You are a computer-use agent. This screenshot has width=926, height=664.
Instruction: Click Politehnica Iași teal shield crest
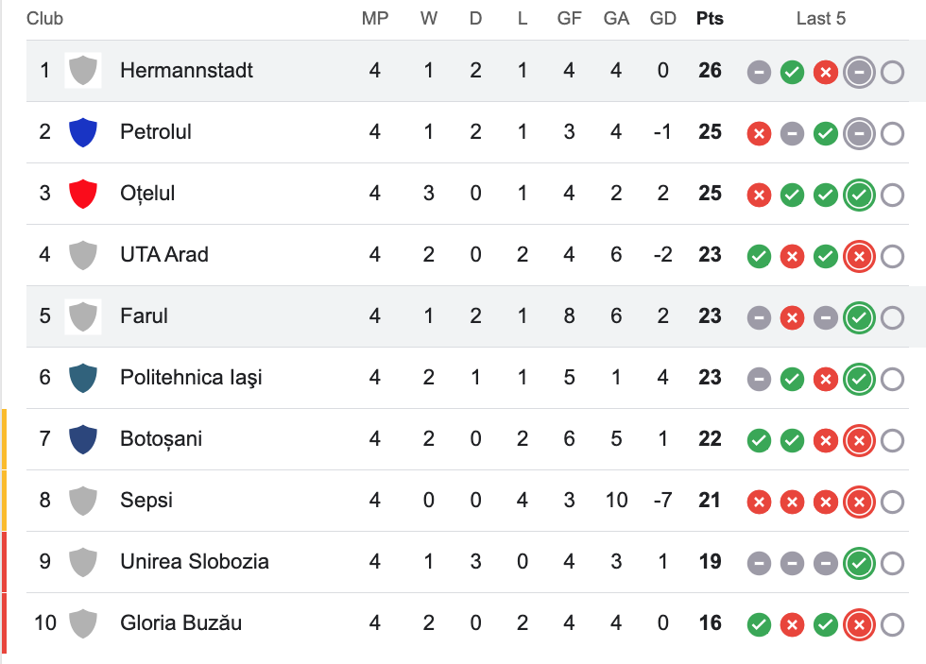[x=83, y=377]
